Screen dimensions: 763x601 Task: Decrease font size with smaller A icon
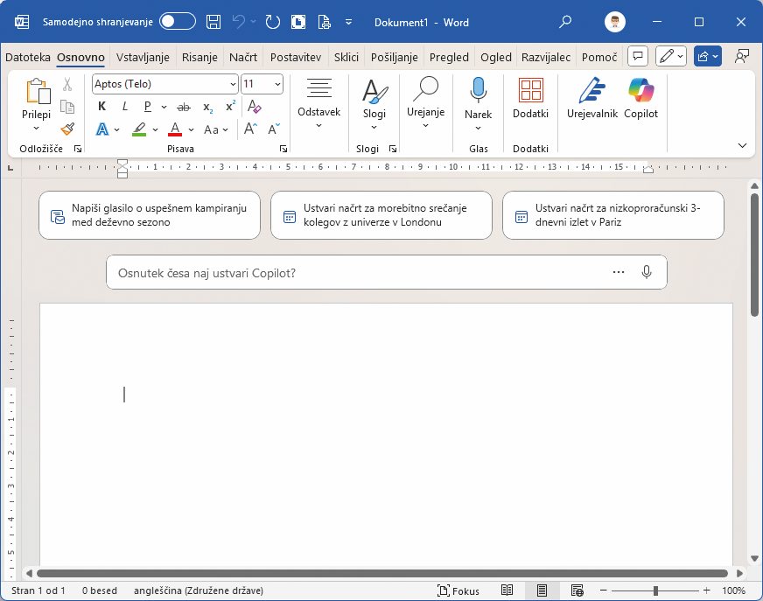pos(274,129)
